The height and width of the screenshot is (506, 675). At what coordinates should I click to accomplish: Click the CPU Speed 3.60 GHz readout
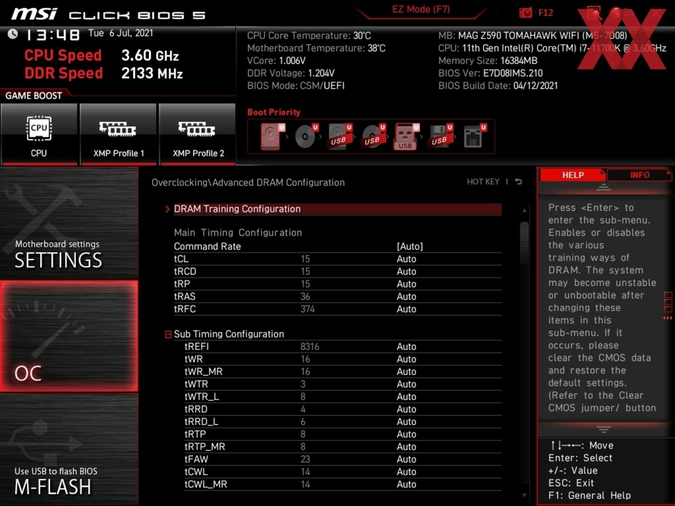[102, 56]
